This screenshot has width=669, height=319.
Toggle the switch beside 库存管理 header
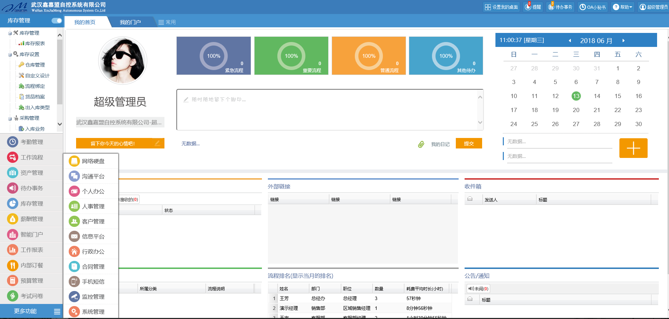tap(56, 21)
